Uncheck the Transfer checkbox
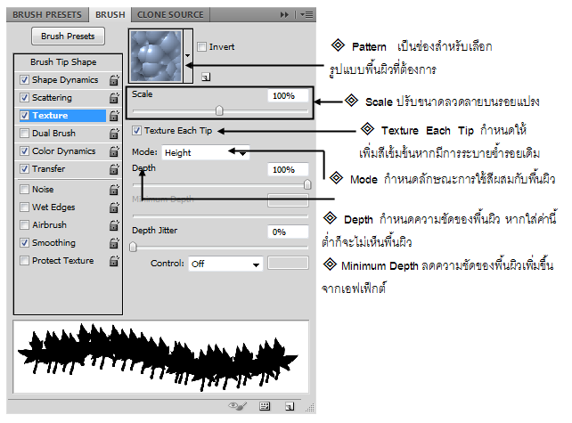The width and height of the screenshot is (572, 423). [x=24, y=169]
